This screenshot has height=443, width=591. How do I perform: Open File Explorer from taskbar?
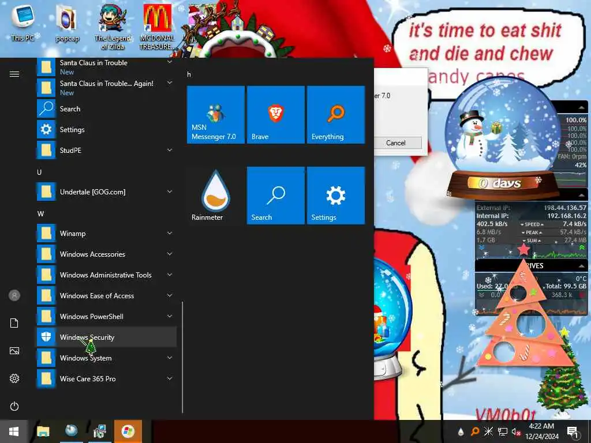coord(43,431)
